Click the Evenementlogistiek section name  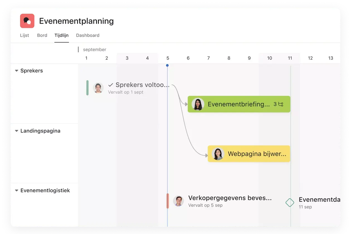45,191
